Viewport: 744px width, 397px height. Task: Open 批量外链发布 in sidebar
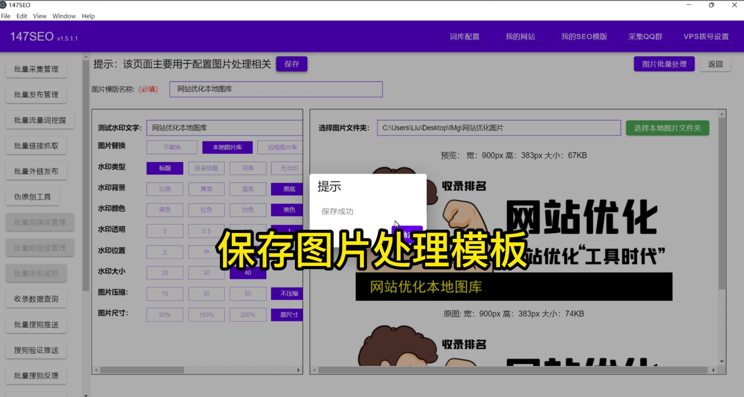(x=36, y=171)
